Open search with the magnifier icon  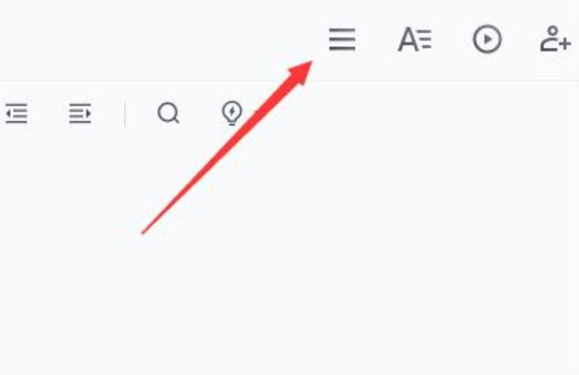169,113
